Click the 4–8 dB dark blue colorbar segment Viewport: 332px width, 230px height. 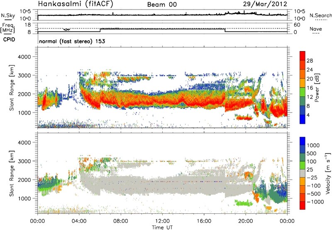[303, 110]
